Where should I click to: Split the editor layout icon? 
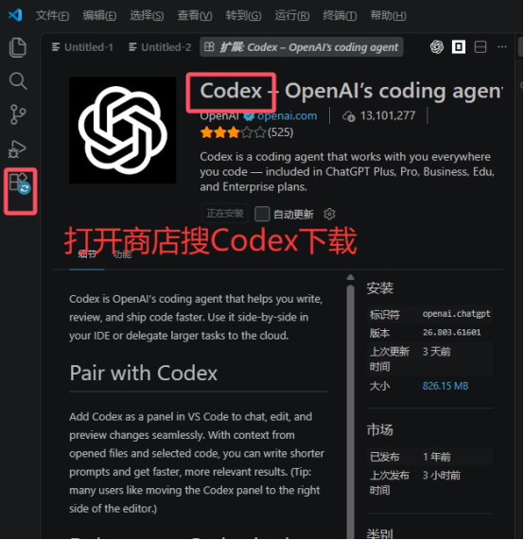(x=480, y=47)
